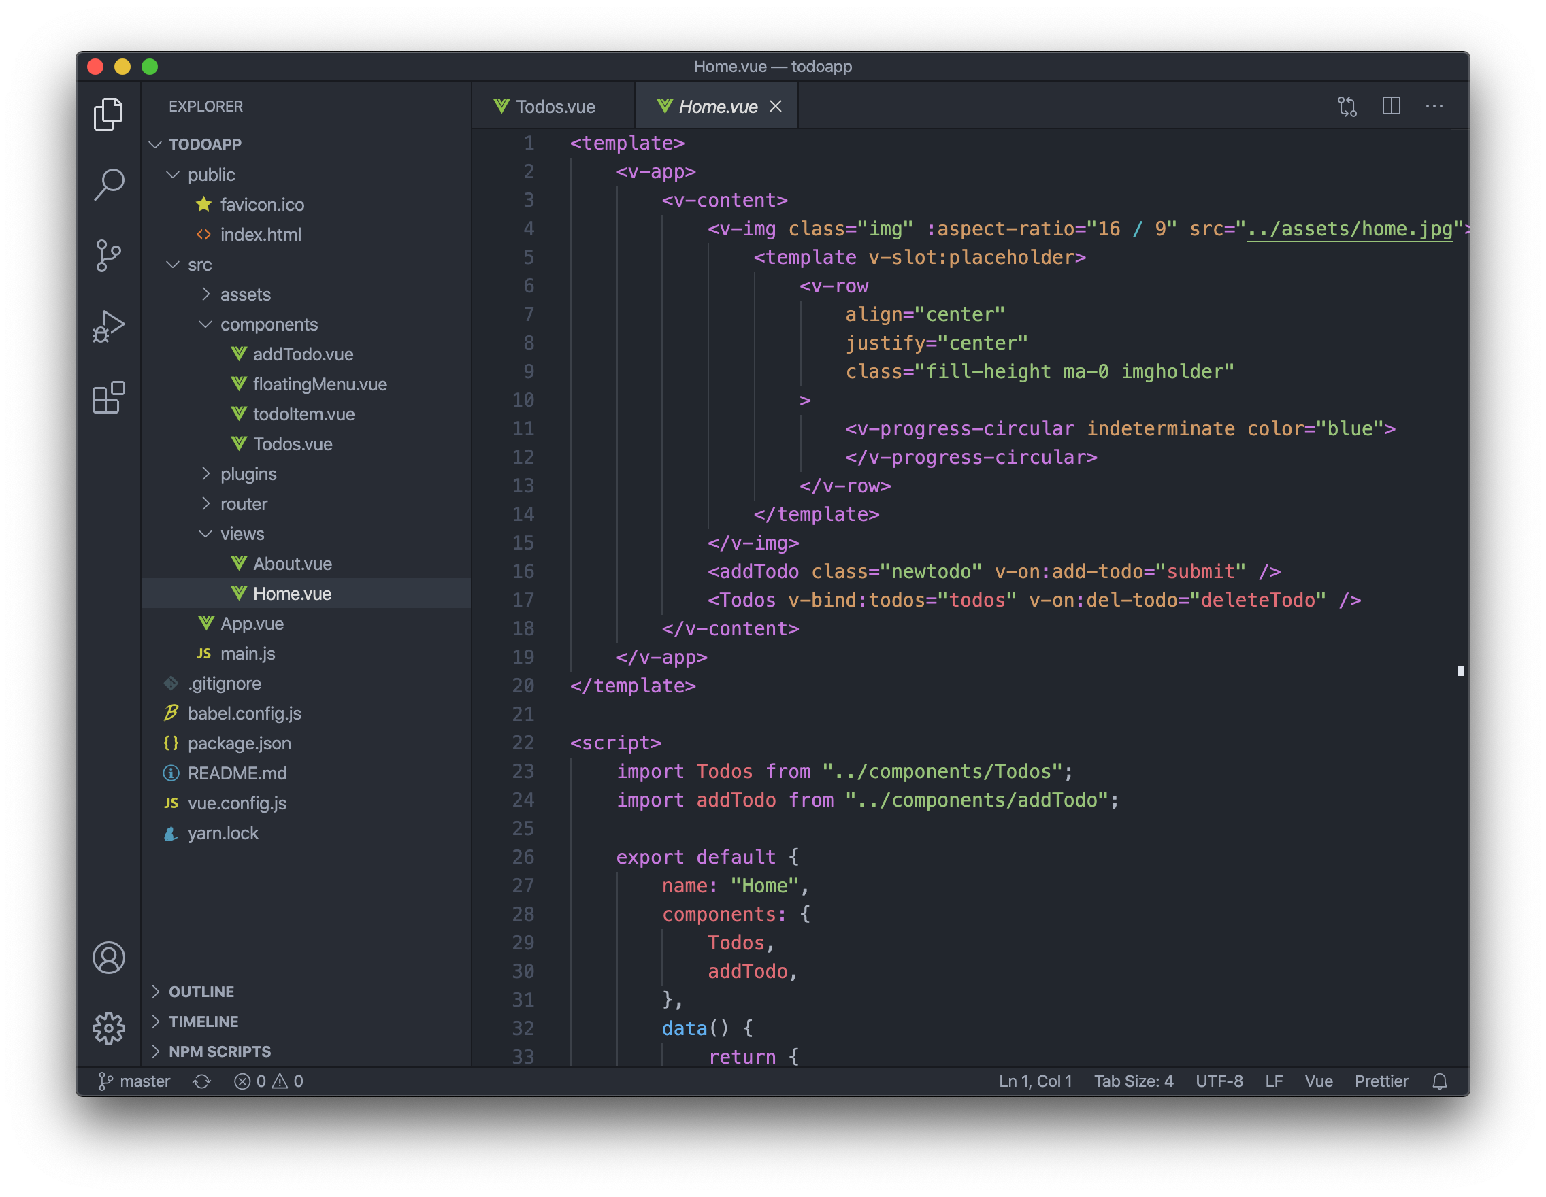Open the .gitignore file
This screenshot has width=1546, height=1197.
(306, 684)
